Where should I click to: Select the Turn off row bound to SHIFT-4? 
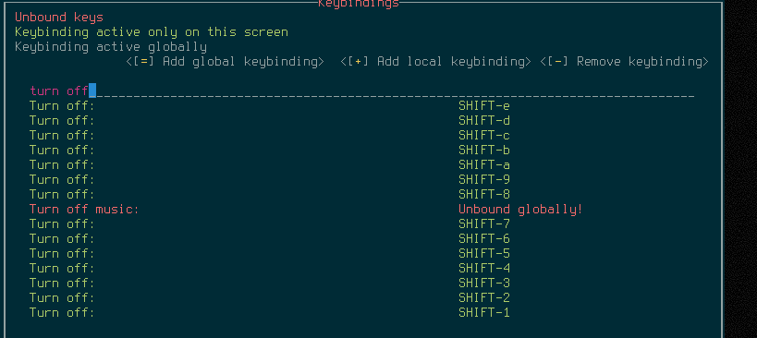[361, 268]
